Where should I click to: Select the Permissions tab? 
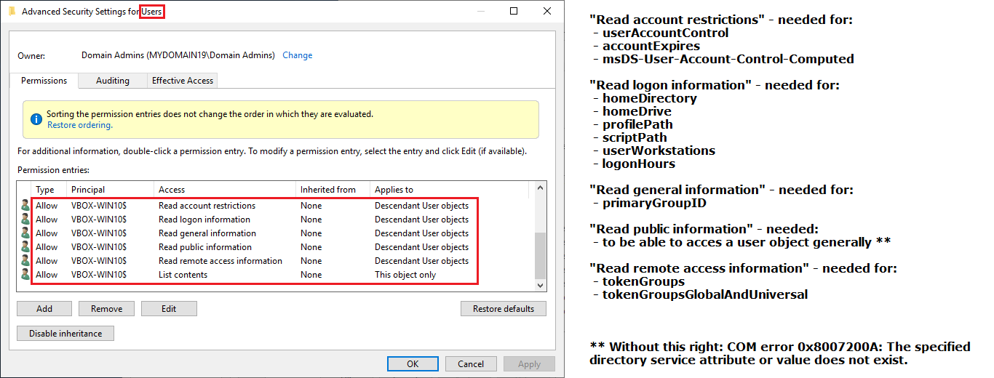[44, 81]
